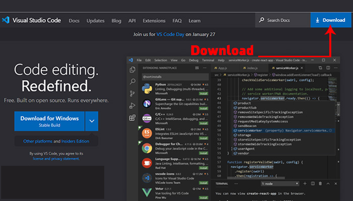
Task: Open the Debug menu
Action: 194,60
